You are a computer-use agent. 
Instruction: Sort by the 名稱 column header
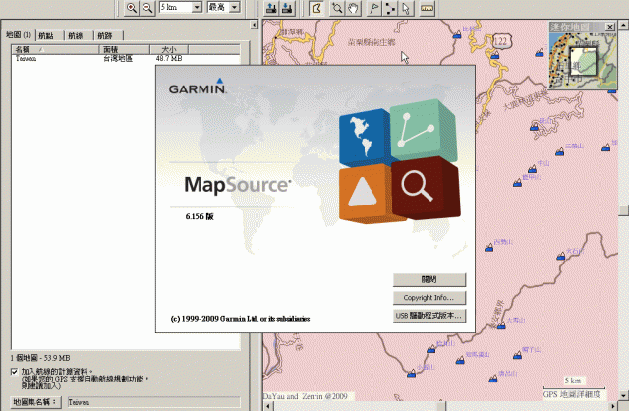pos(55,49)
